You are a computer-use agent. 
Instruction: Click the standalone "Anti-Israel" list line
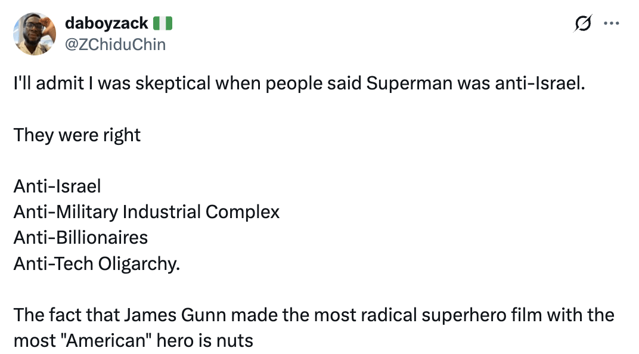(x=57, y=186)
